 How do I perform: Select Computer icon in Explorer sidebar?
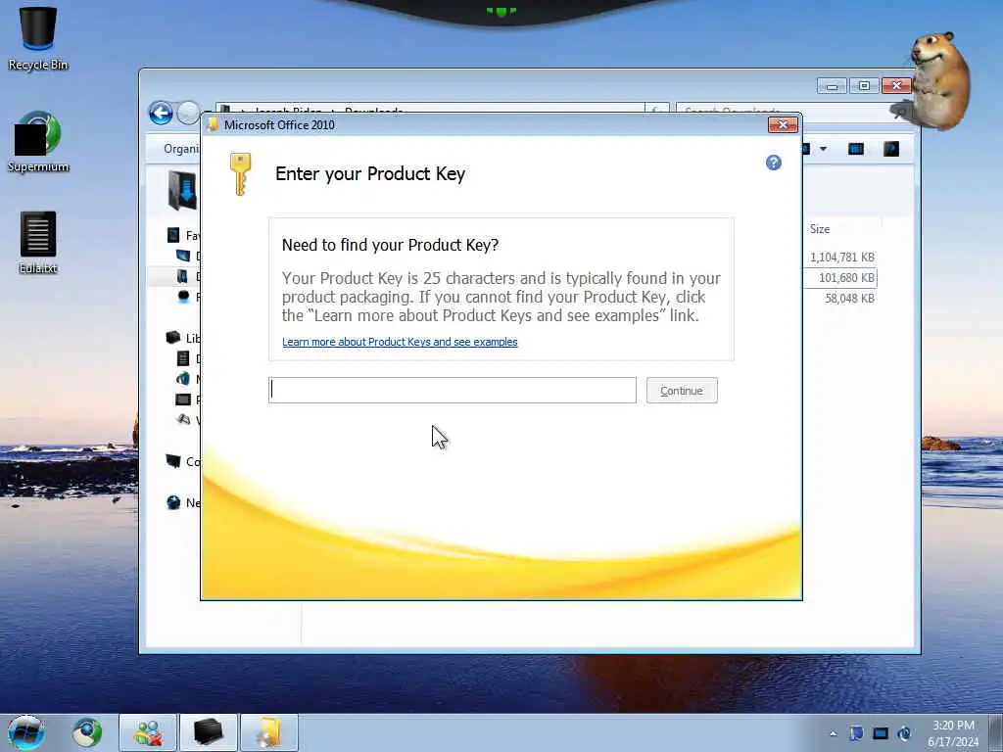click(x=173, y=461)
